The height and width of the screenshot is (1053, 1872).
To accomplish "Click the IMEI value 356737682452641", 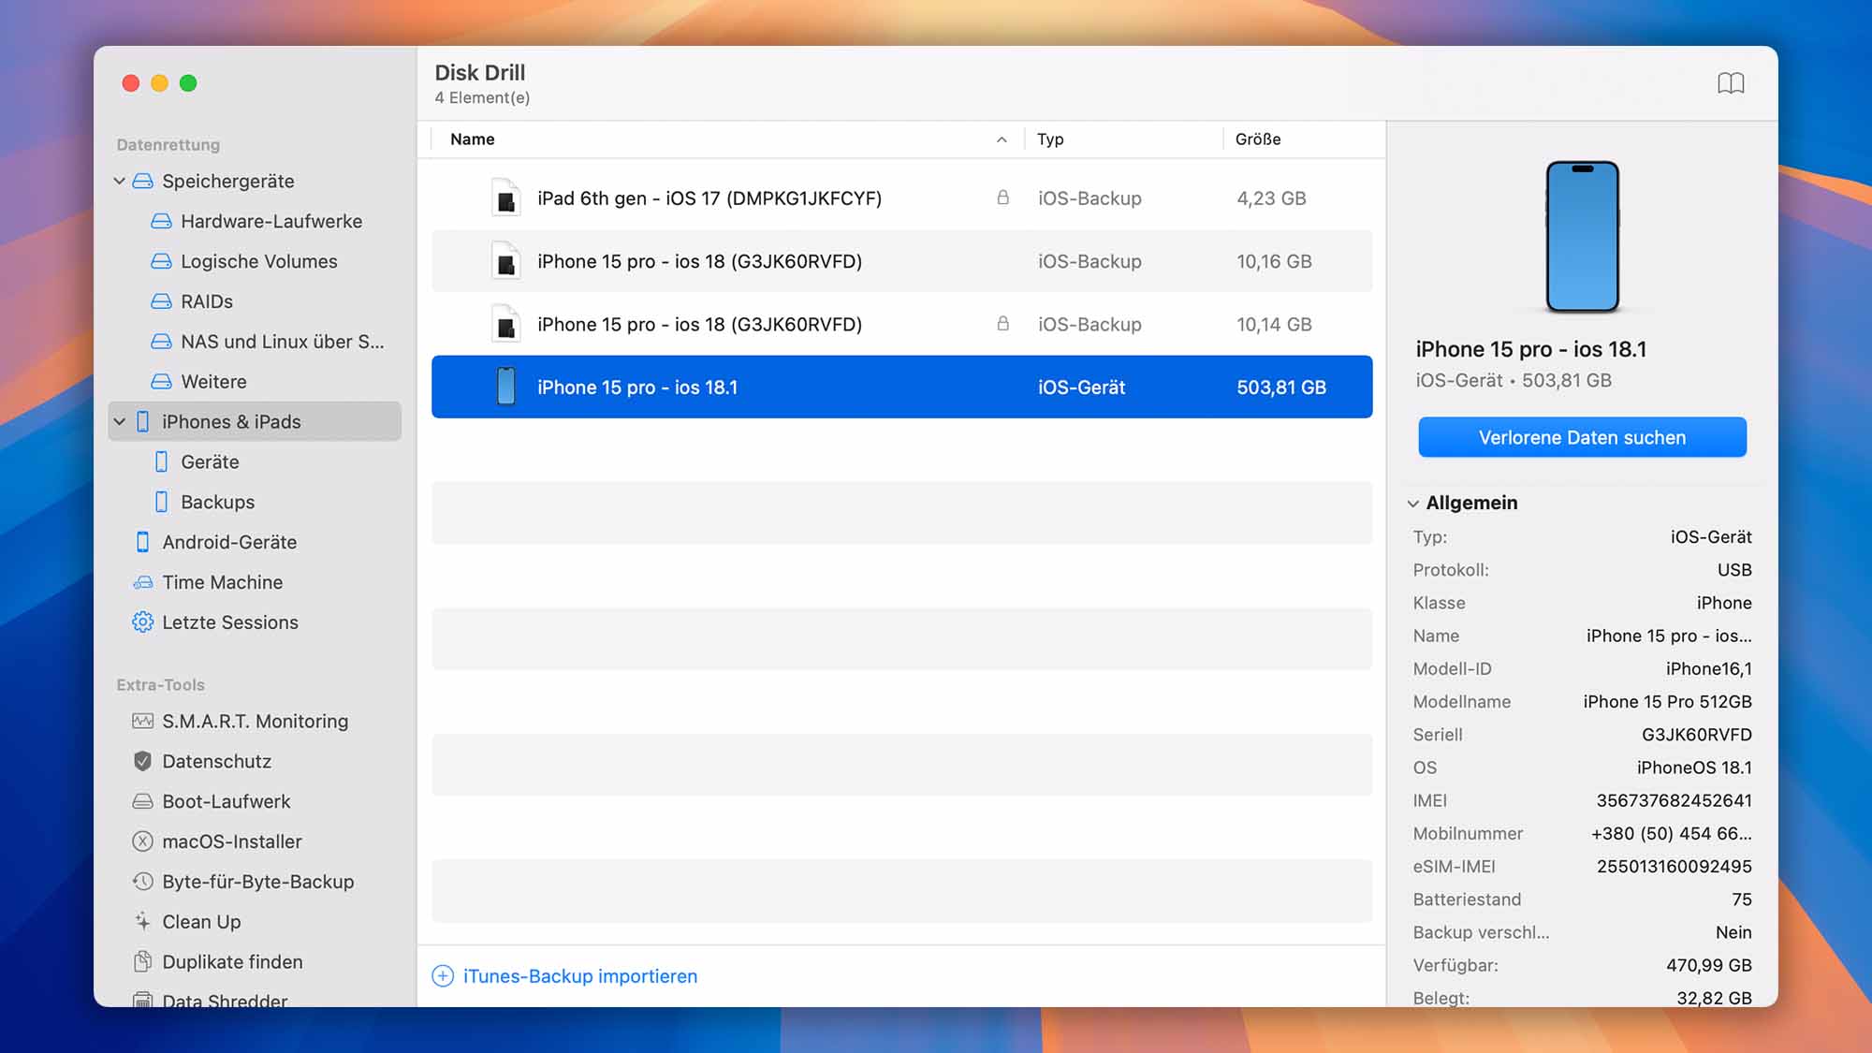I will 1674,800.
